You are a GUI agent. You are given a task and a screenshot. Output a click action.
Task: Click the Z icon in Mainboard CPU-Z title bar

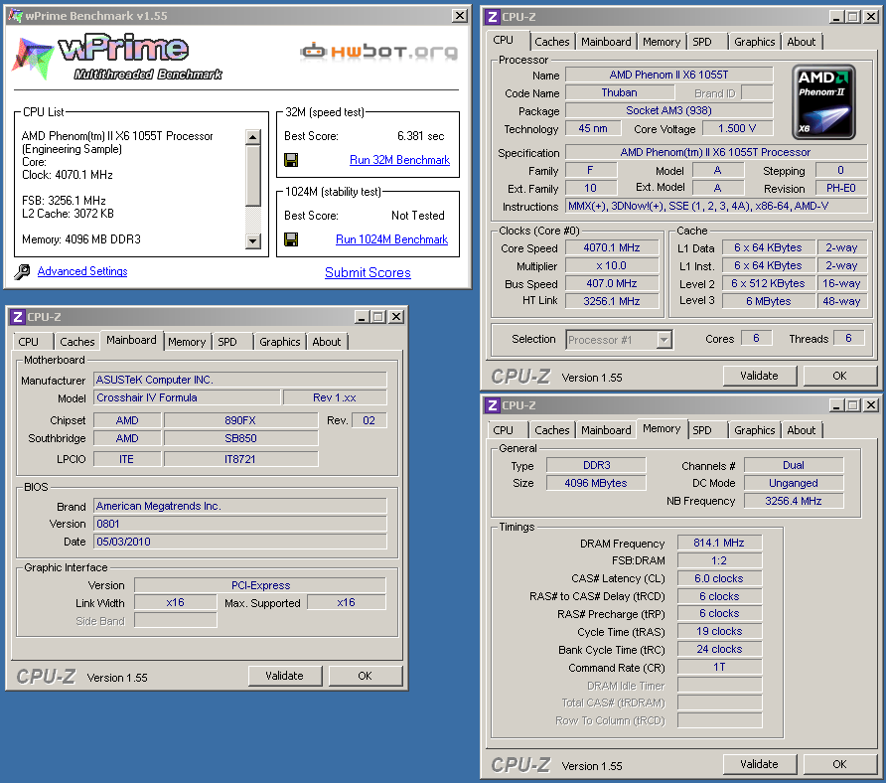tap(18, 317)
